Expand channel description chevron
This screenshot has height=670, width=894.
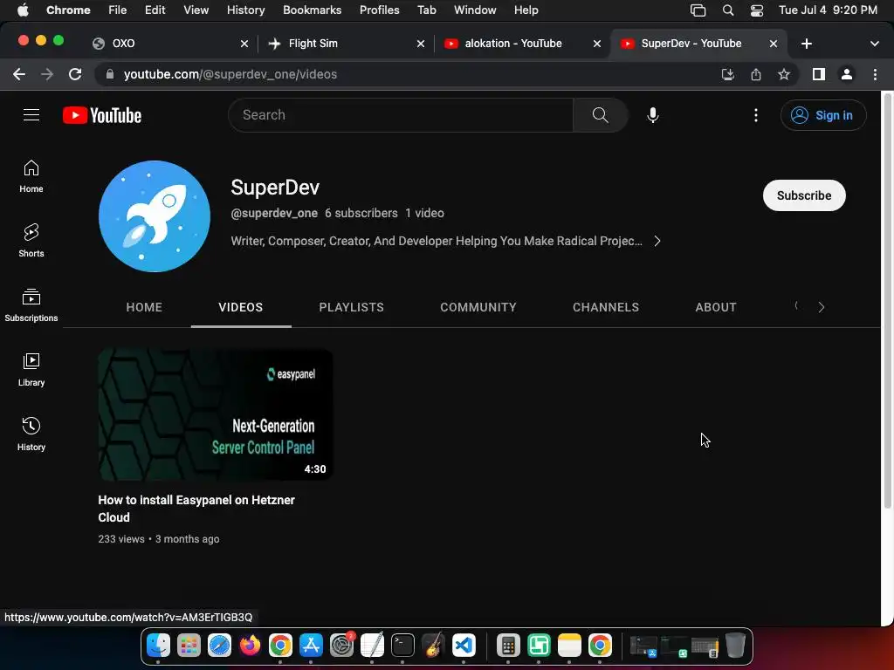click(x=657, y=241)
